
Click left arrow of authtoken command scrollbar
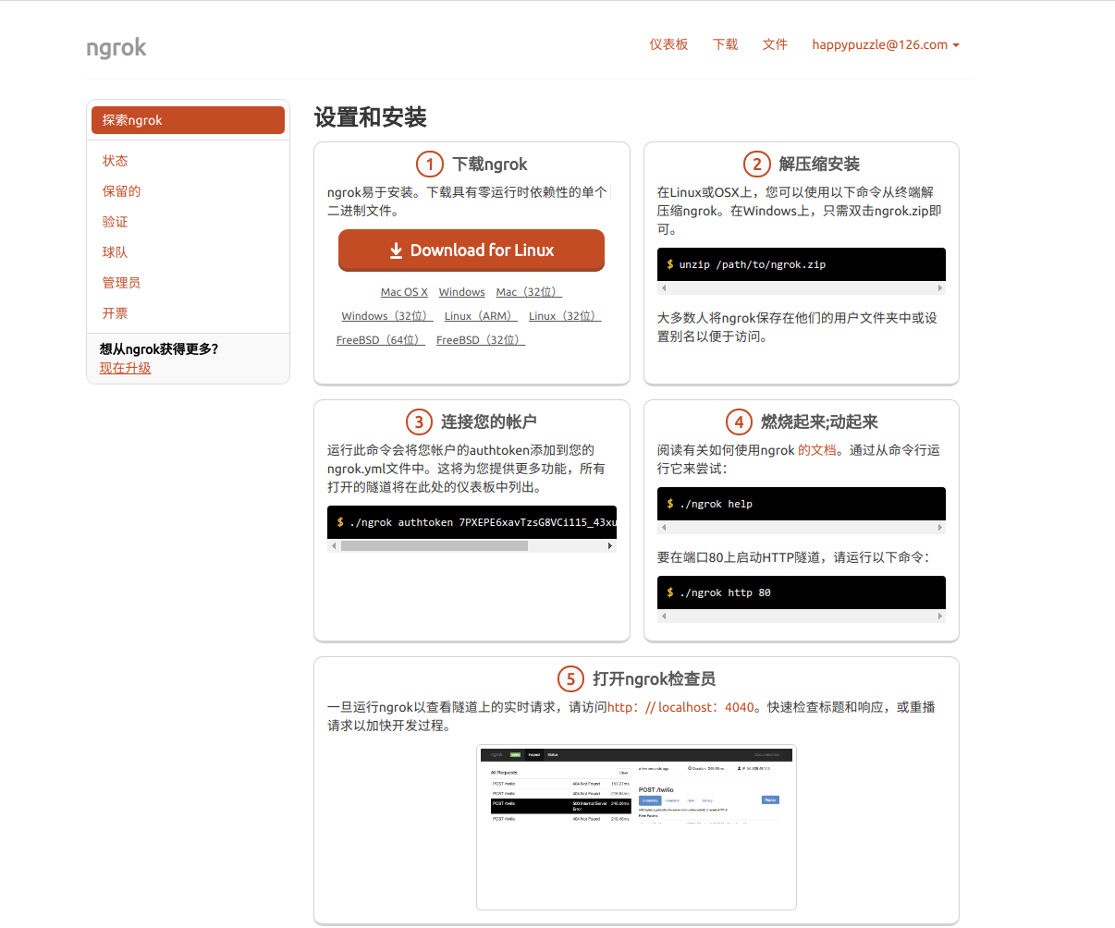pos(334,546)
